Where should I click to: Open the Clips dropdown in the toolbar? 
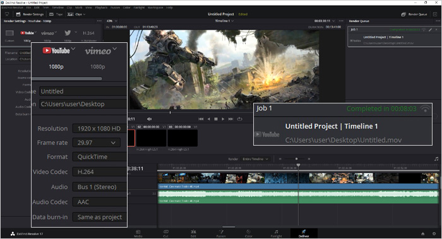(76, 14)
